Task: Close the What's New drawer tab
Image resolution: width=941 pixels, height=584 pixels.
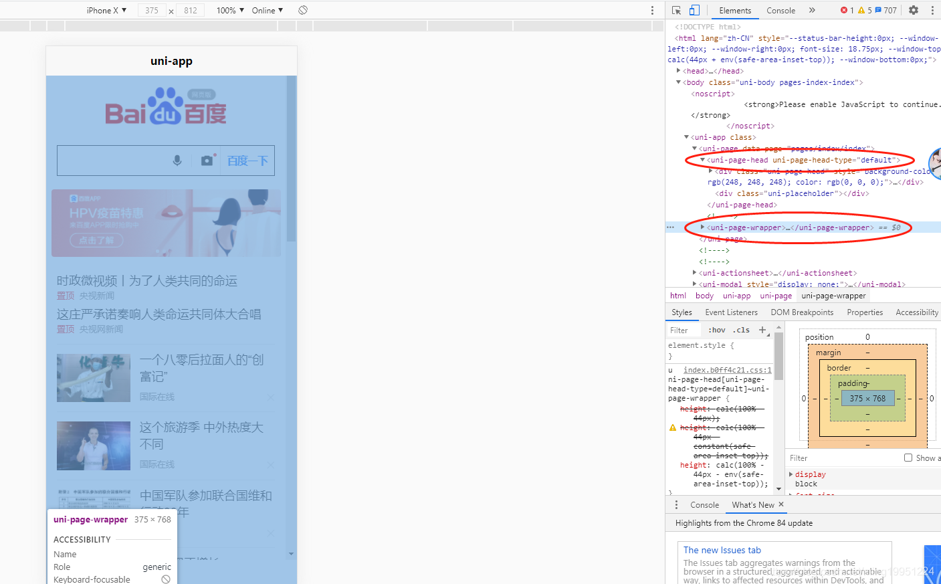Action: coord(780,504)
